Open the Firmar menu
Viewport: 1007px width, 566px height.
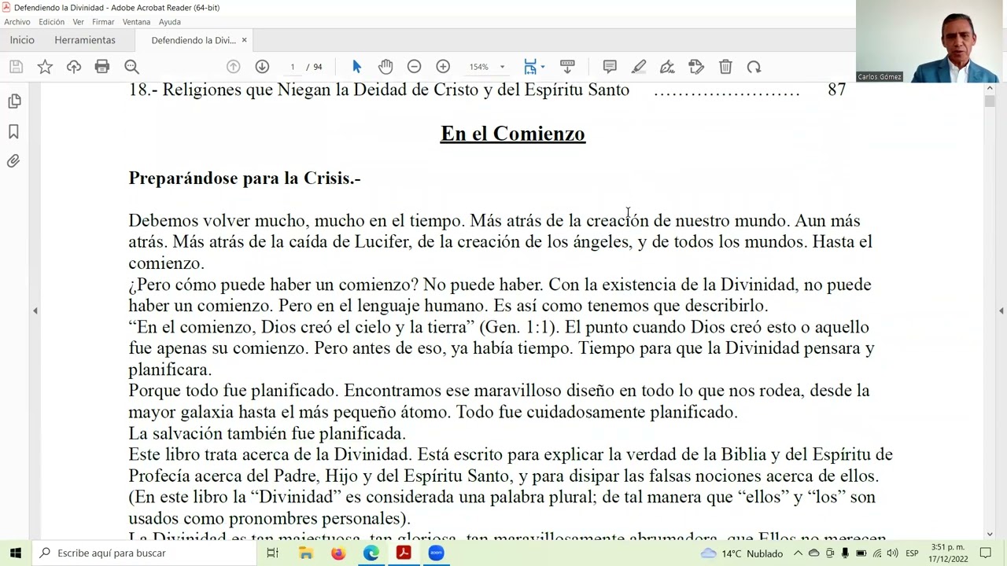pyautogui.click(x=103, y=22)
